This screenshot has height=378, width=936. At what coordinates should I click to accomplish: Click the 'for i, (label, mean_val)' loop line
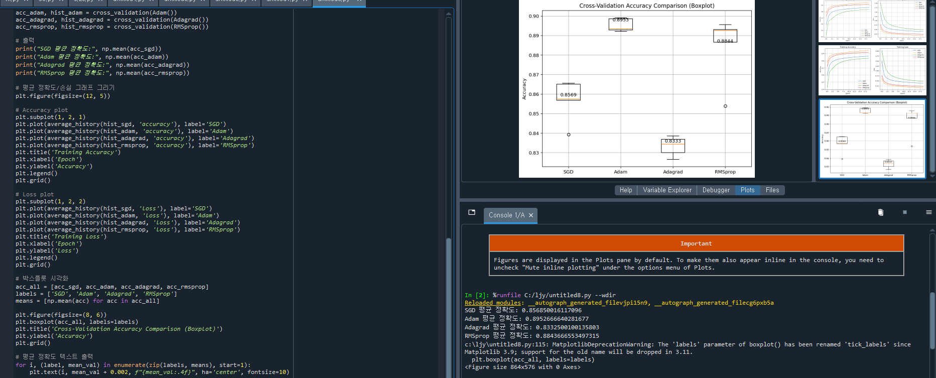pos(133,365)
